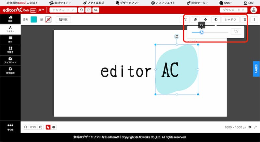Open the user account avatar
Viewport: 260px width, 142px height.
(x=253, y=10)
